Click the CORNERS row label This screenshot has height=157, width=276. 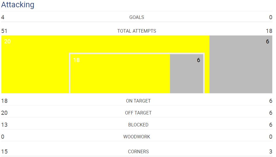138,151
